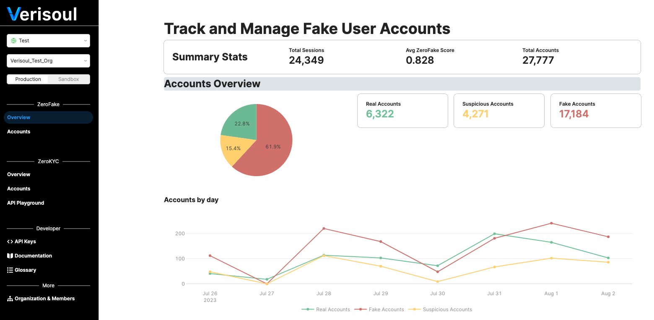Click the Jul 26 2023 axis label
654x320 pixels.
coord(210,297)
